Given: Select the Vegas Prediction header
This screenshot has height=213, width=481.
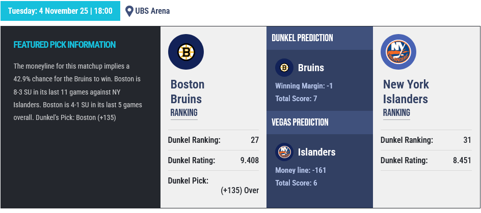Looking at the screenshot, I should [x=300, y=123].
